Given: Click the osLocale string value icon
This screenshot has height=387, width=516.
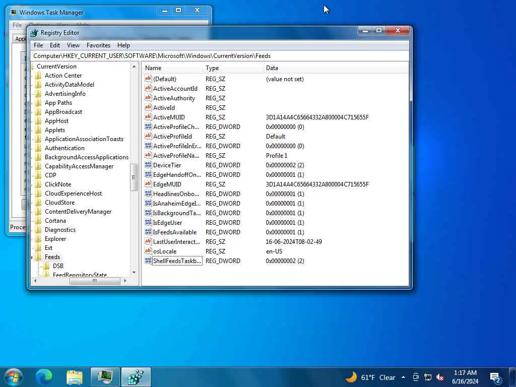Looking at the screenshot, I should tap(148, 251).
